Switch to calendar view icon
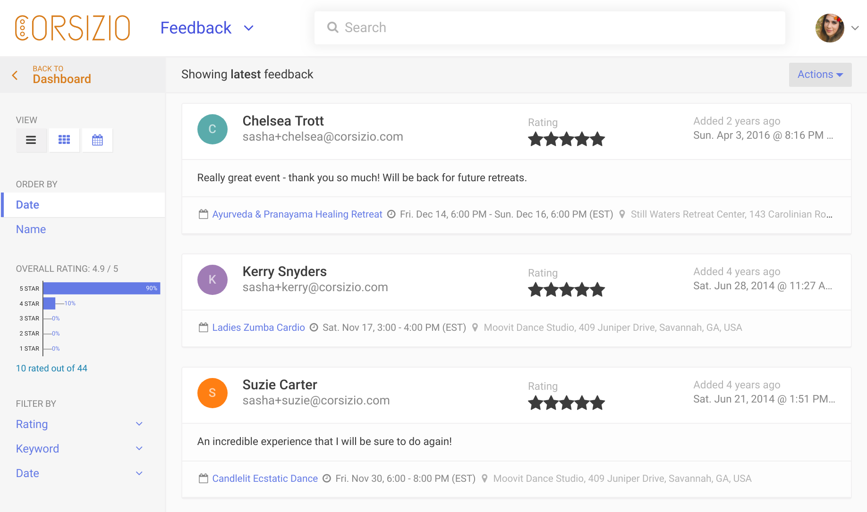Image resolution: width=867 pixels, height=512 pixels. point(97,140)
